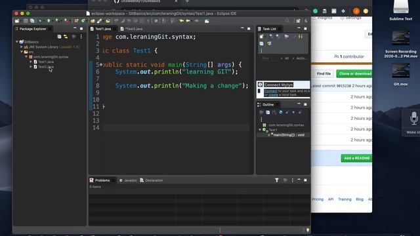Minimize the Problems panel
The image size is (420, 236).
[299, 180]
